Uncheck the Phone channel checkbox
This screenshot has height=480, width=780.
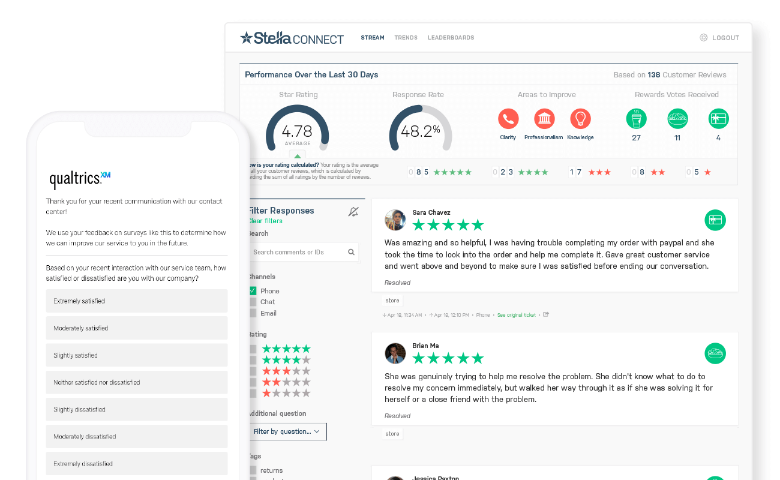coord(253,290)
